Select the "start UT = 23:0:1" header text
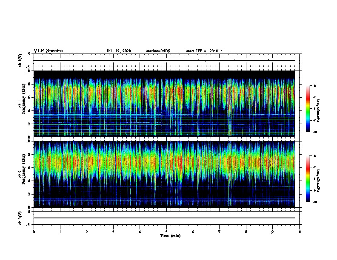337x260 pixels. [x=206, y=51]
